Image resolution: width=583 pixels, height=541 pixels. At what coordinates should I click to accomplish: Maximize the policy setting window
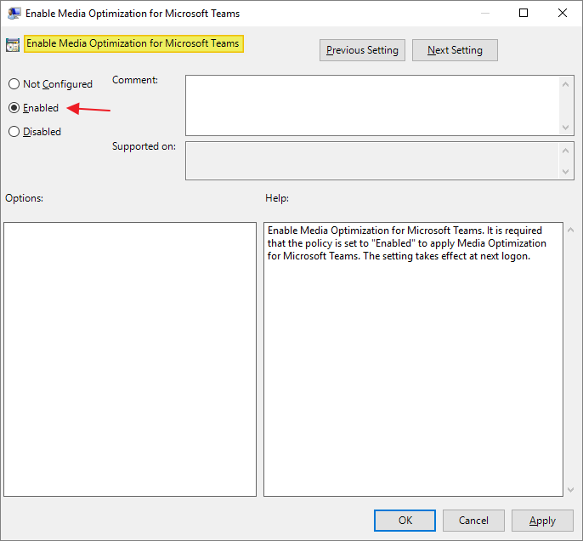pos(524,14)
